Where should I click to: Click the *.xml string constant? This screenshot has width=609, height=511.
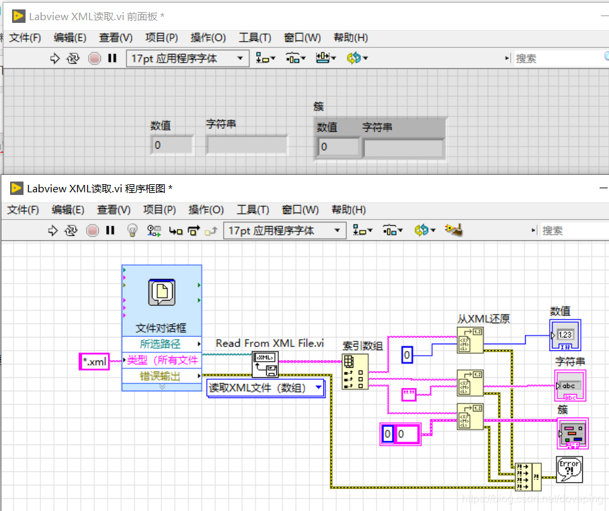94,362
